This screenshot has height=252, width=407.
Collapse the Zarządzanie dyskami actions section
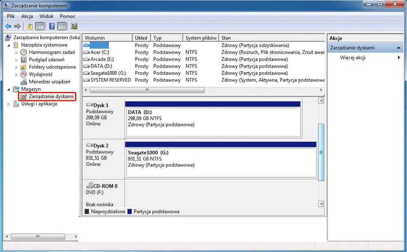pyautogui.click(x=398, y=48)
